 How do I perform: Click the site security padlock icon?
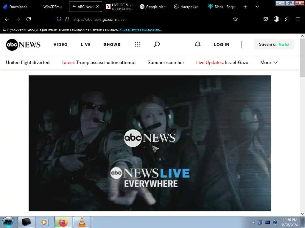(x=67, y=19)
